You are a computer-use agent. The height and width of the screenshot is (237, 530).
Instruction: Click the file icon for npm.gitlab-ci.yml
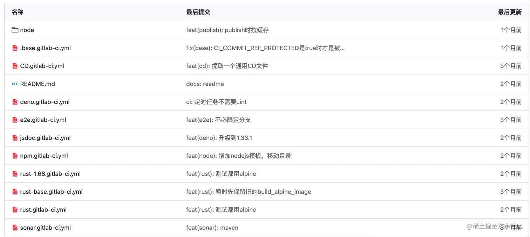15,156
